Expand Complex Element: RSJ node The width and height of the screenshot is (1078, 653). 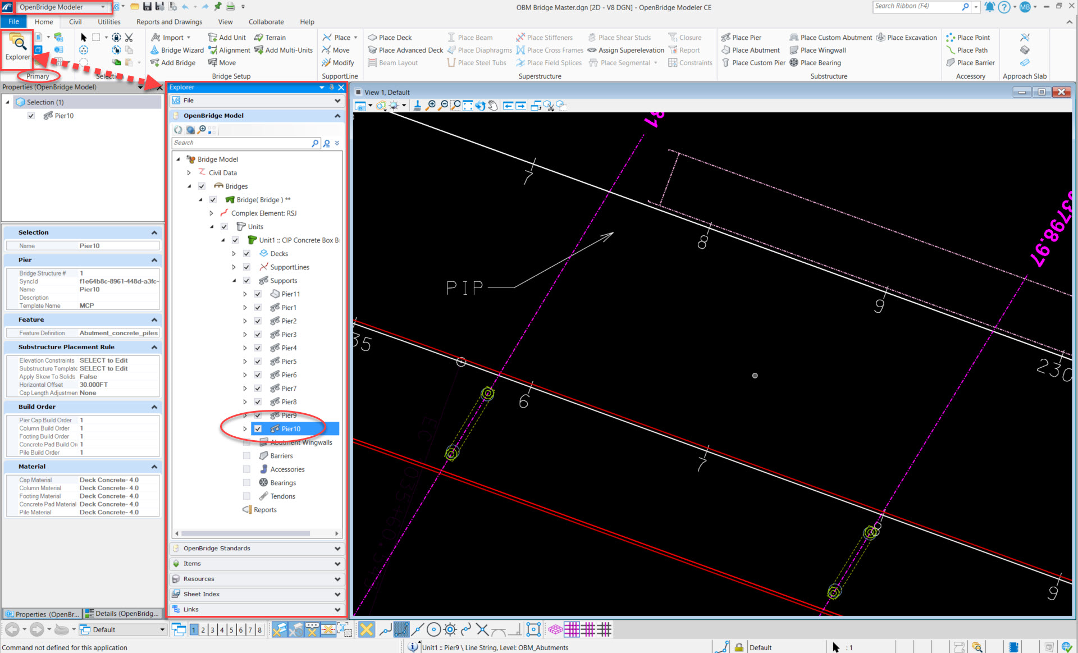point(211,213)
